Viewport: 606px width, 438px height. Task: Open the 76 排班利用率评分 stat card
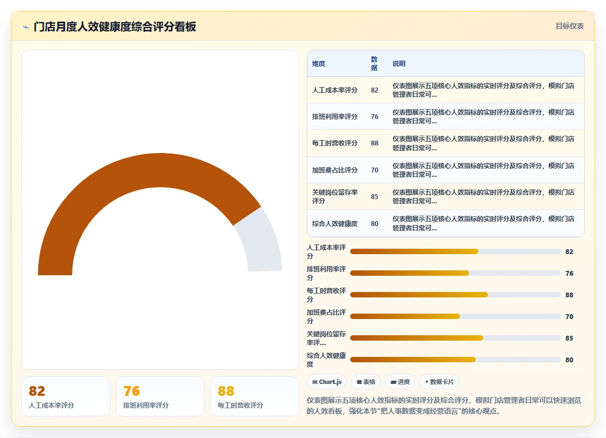160,397
